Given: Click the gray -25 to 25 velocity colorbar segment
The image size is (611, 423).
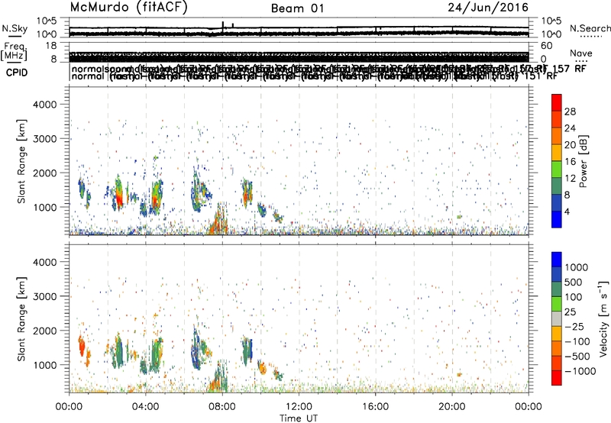Looking at the screenshot, I should pos(557,319).
